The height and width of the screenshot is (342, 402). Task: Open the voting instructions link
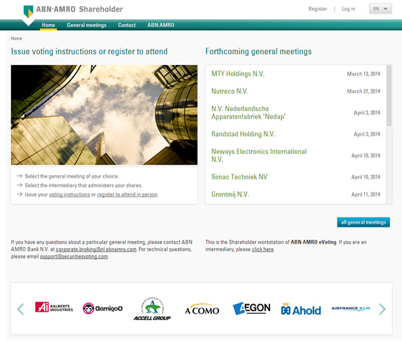[69, 195]
